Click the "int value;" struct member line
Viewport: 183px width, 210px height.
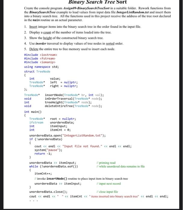click(x=45, y=79)
